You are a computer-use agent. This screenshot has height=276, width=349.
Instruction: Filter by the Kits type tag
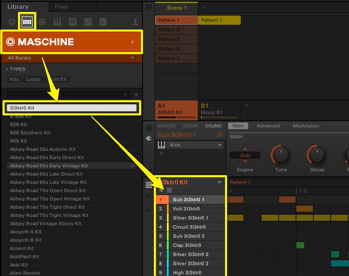(x=14, y=79)
